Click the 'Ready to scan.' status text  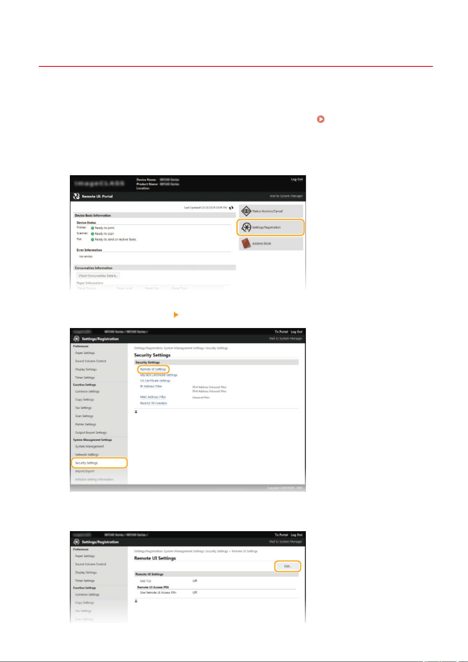pos(104,233)
